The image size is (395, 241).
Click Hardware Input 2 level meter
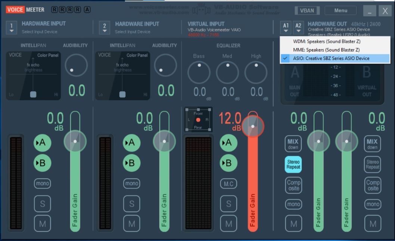pos(105,183)
